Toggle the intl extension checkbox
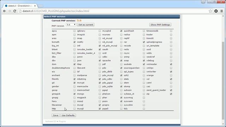 pyautogui.click(x=100, y=46)
